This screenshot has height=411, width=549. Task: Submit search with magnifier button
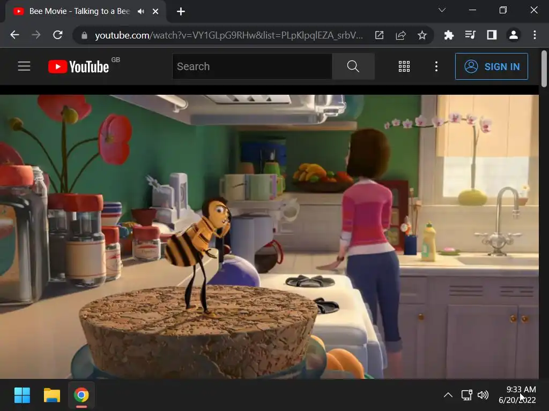(353, 66)
